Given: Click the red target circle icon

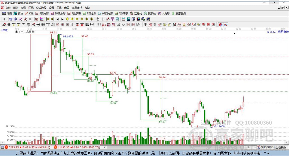Looking at the screenshot, I should pyautogui.click(x=58, y=24).
